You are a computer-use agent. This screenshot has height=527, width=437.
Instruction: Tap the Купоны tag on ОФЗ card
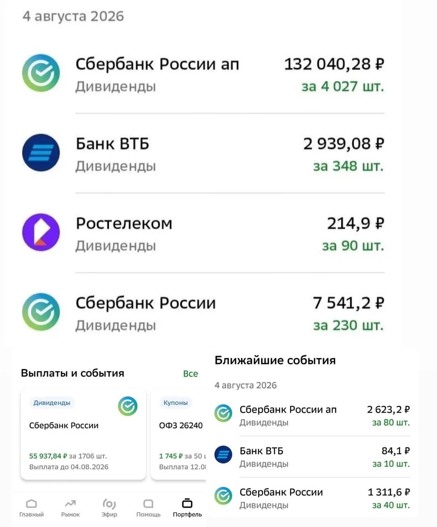click(x=175, y=403)
